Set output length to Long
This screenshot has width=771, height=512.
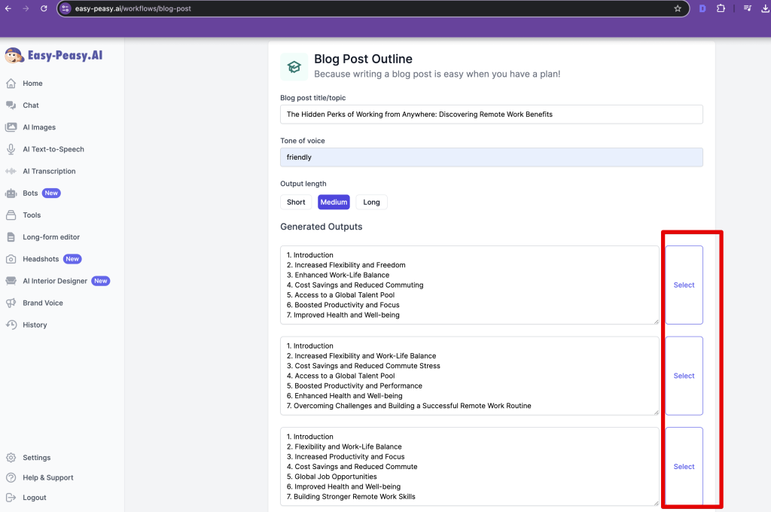pos(371,202)
